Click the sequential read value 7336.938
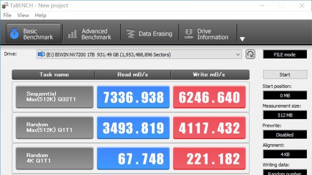This screenshot has width=312, height=175. (x=133, y=97)
